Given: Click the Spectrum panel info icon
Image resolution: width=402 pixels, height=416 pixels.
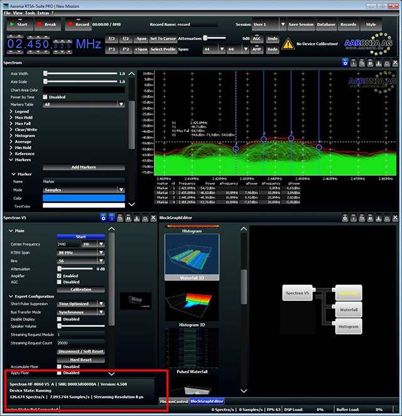Looking at the screenshot, I should tap(353, 63).
